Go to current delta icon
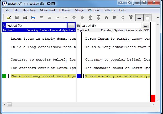The width and height of the screenshot is (163, 114). 33,18
